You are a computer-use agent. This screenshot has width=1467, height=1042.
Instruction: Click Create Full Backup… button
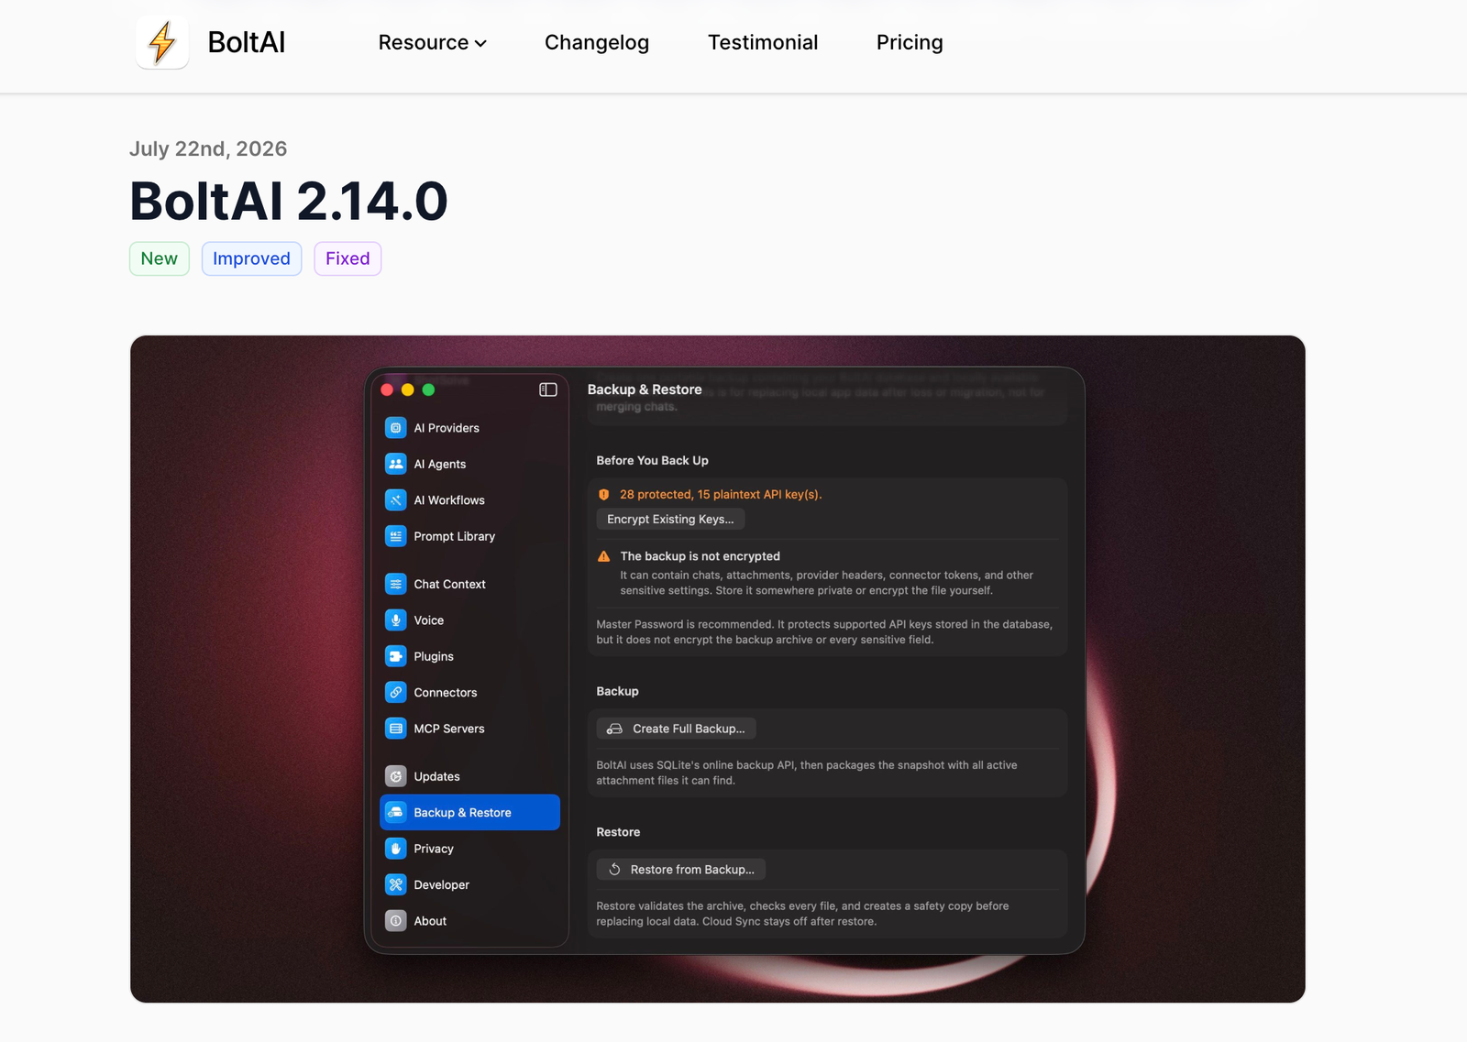pyautogui.click(x=677, y=729)
